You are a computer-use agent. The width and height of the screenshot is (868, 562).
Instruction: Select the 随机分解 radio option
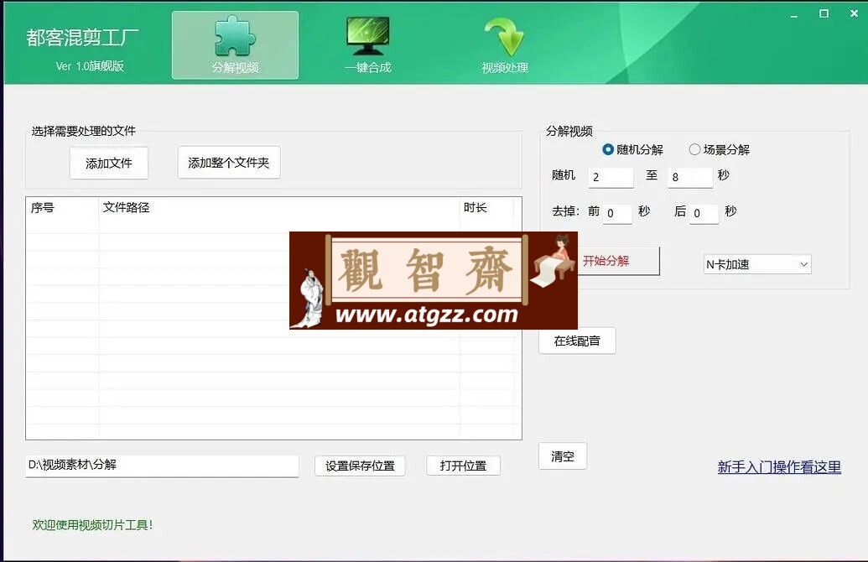pos(632,149)
